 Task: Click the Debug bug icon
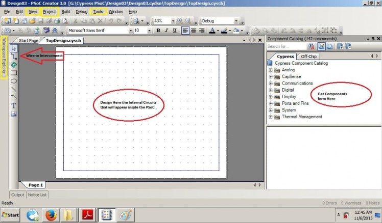(x=55, y=31)
